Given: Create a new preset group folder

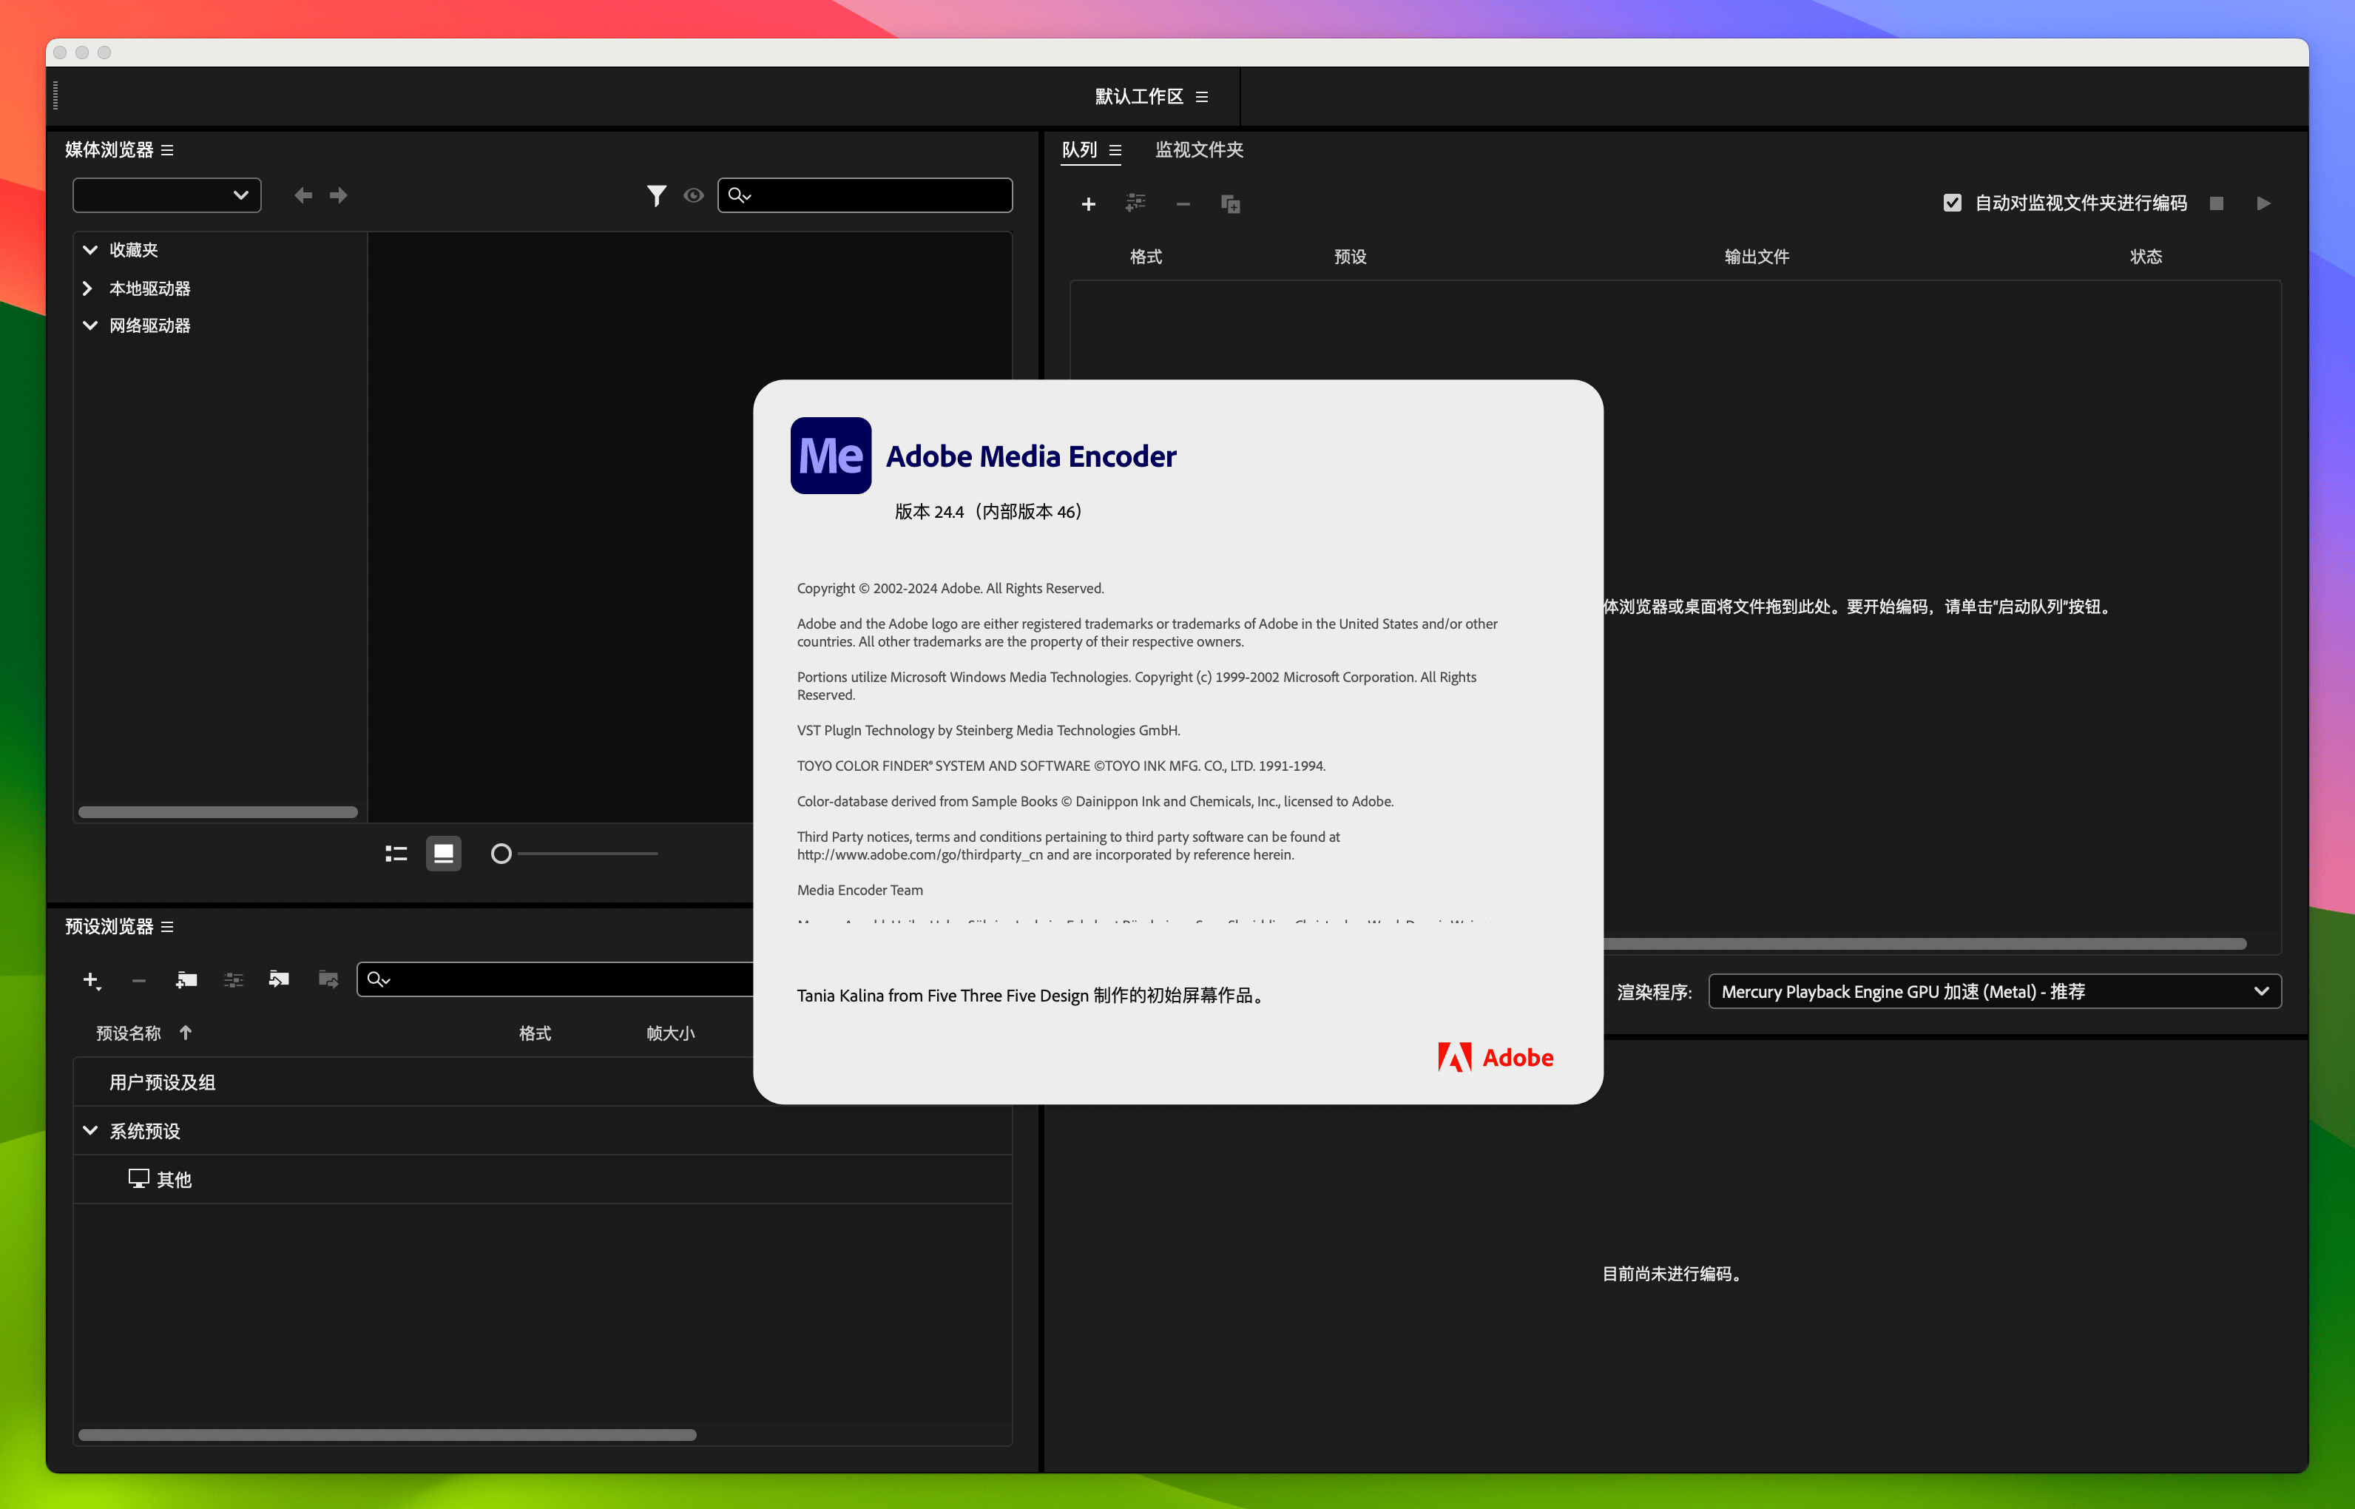Looking at the screenshot, I should coord(186,980).
